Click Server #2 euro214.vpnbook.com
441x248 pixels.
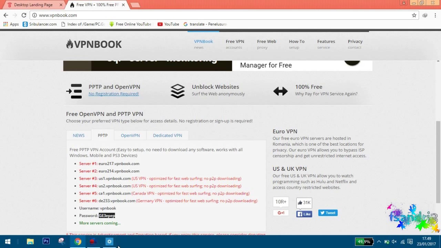pyautogui.click(x=109, y=171)
